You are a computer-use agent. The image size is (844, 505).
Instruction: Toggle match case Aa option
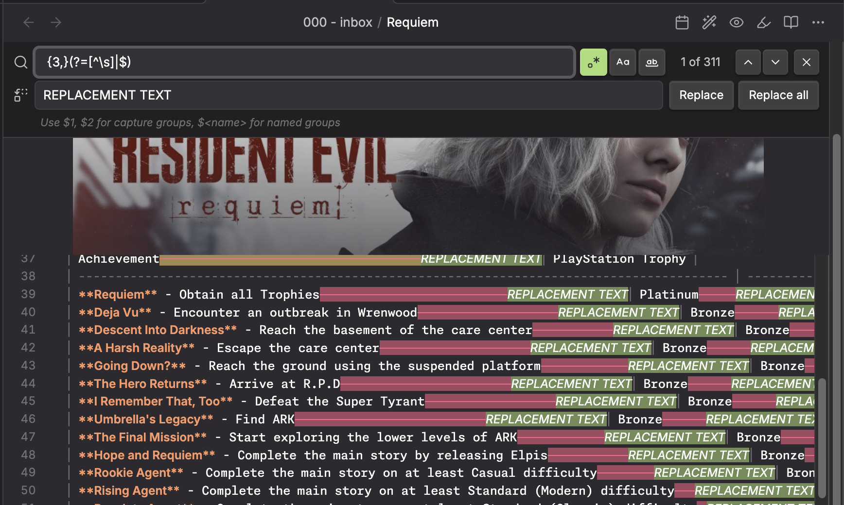(623, 62)
